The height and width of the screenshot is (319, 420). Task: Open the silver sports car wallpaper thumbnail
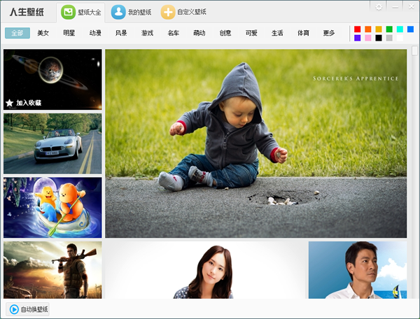click(x=52, y=143)
